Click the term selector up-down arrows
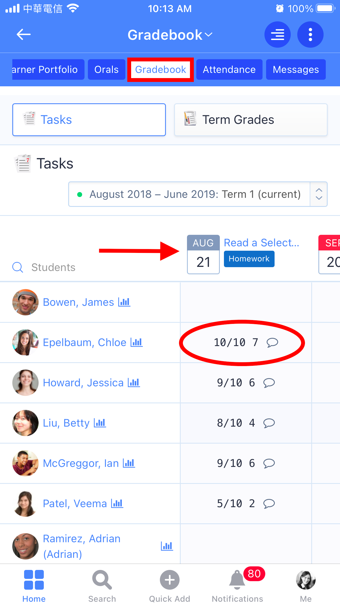Screen dimensions: 340x605 319,194
